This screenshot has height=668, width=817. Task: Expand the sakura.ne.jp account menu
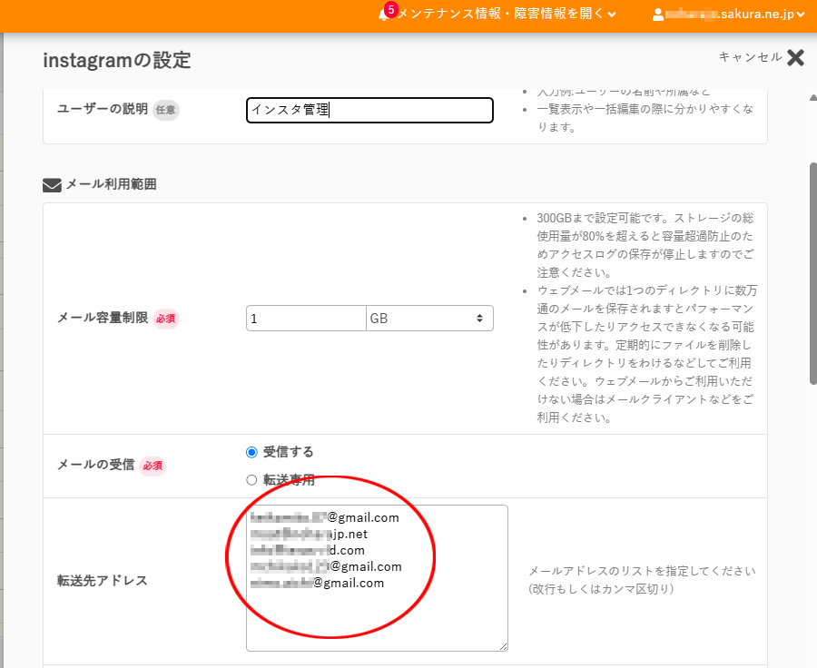[x=734, y=15]
